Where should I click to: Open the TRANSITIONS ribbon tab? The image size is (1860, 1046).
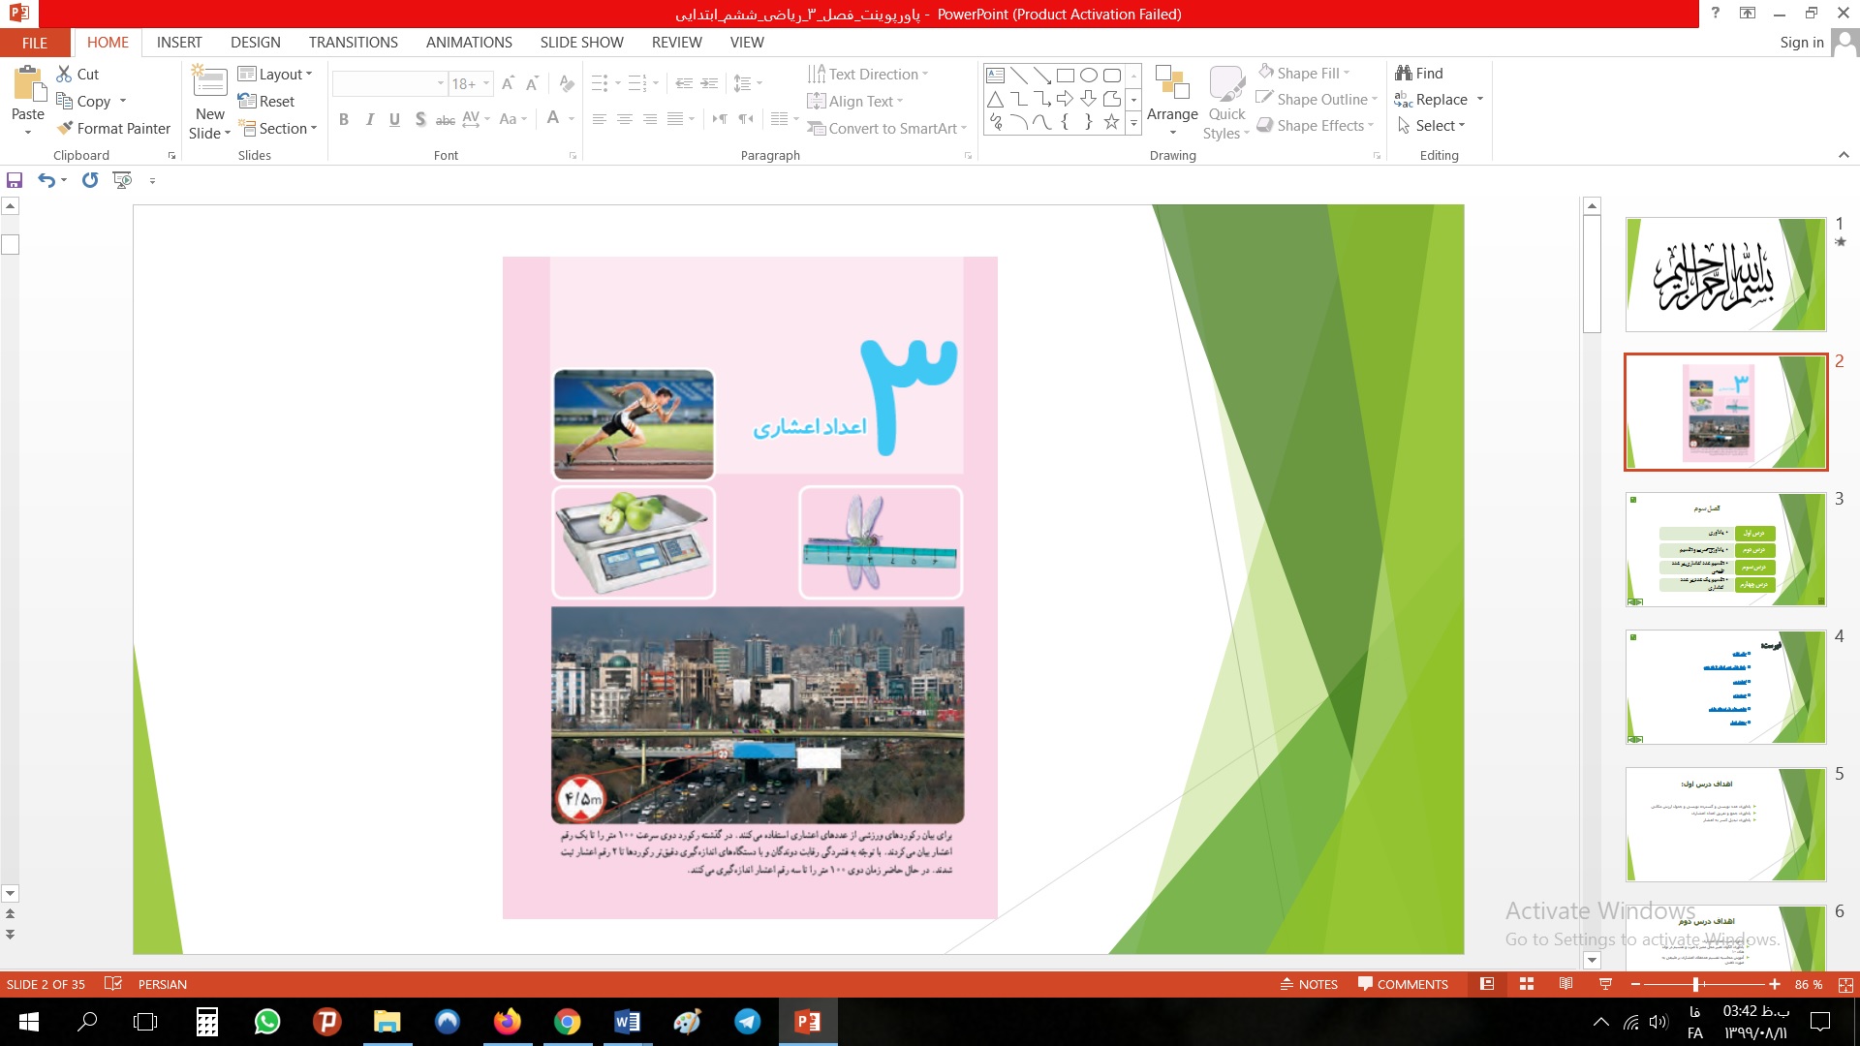click(353, 43)
